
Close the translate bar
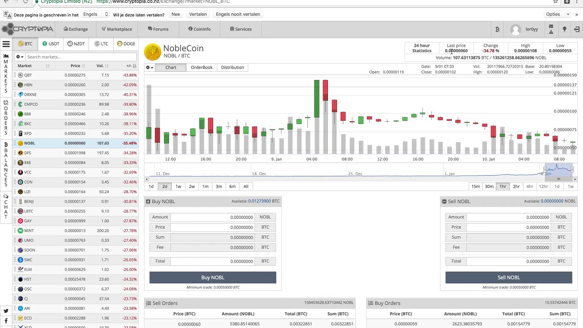577,15
